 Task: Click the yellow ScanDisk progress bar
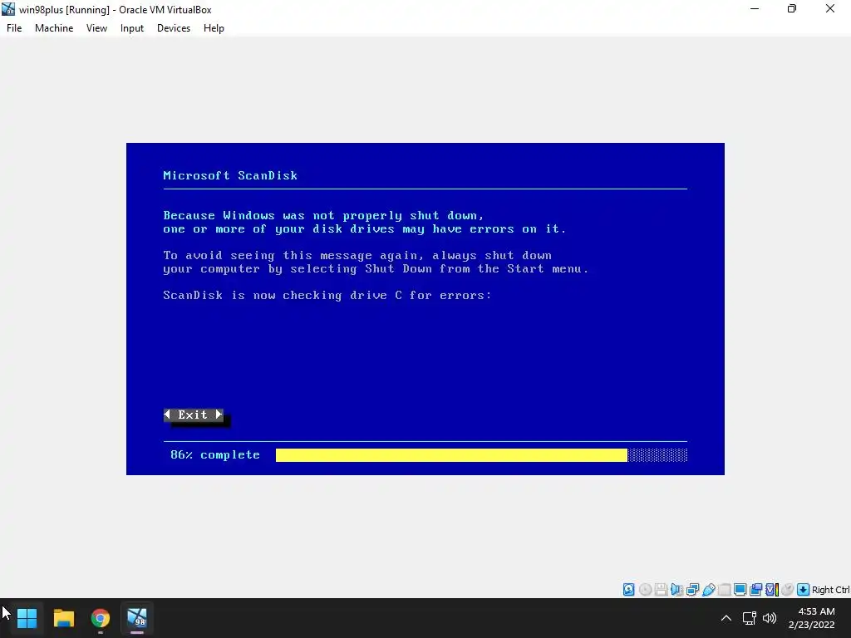pyautogui.click(x=451, y=455)
